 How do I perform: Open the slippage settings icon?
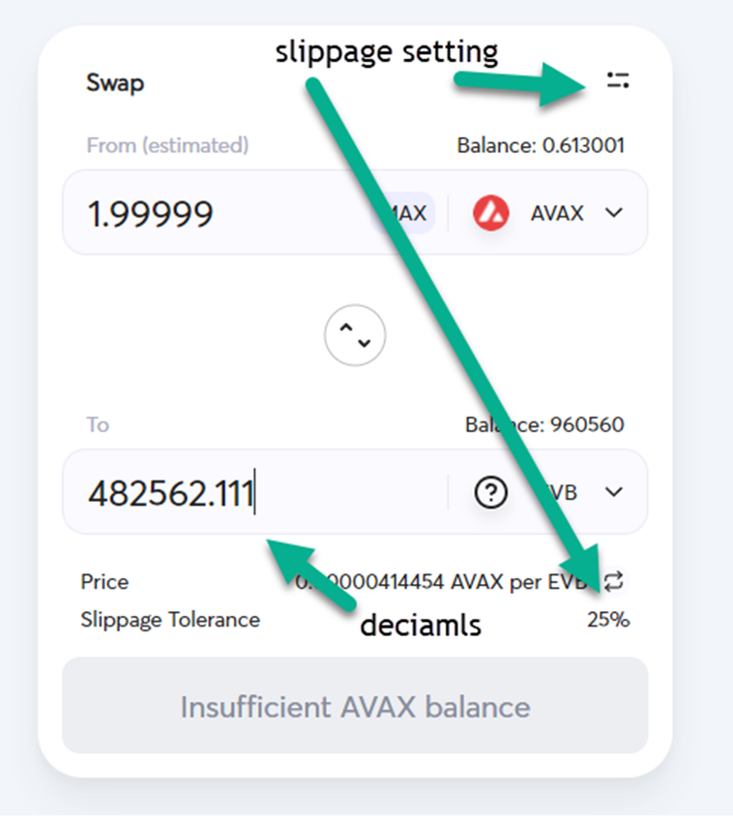coord(618,81)
